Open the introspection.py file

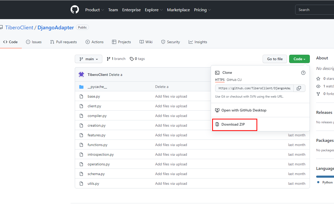[x=101, y=155]
